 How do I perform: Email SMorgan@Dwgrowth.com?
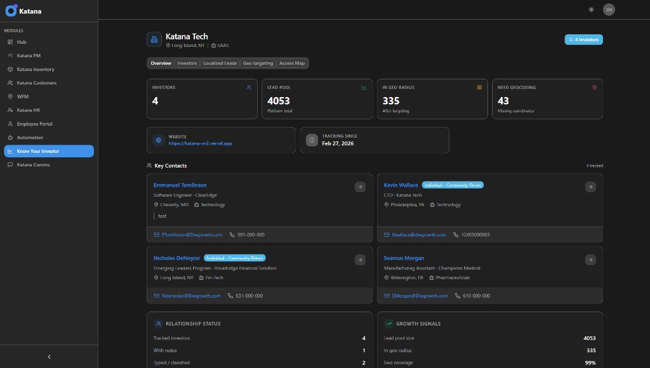point(420,296)
